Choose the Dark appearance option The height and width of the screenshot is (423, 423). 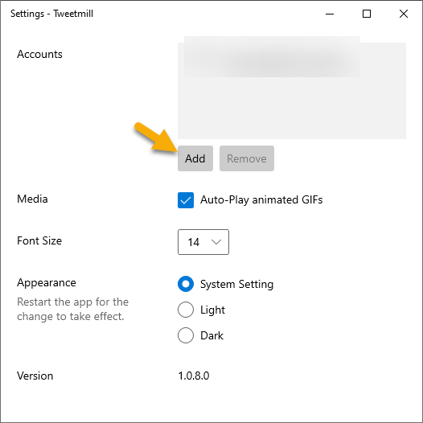186,335
